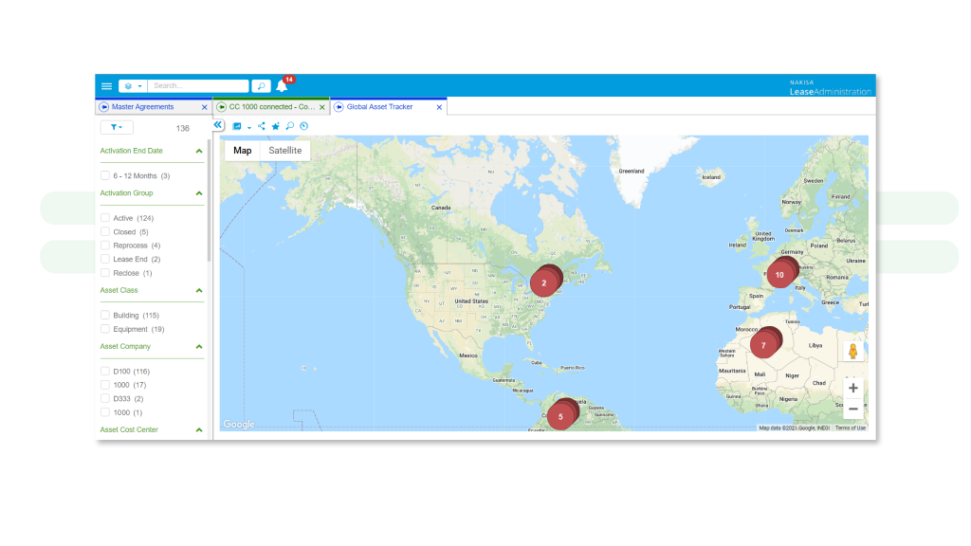Click the share icon in map toolbar
Viewport: 971px width, 546px height.
click(x=262, y=126)
